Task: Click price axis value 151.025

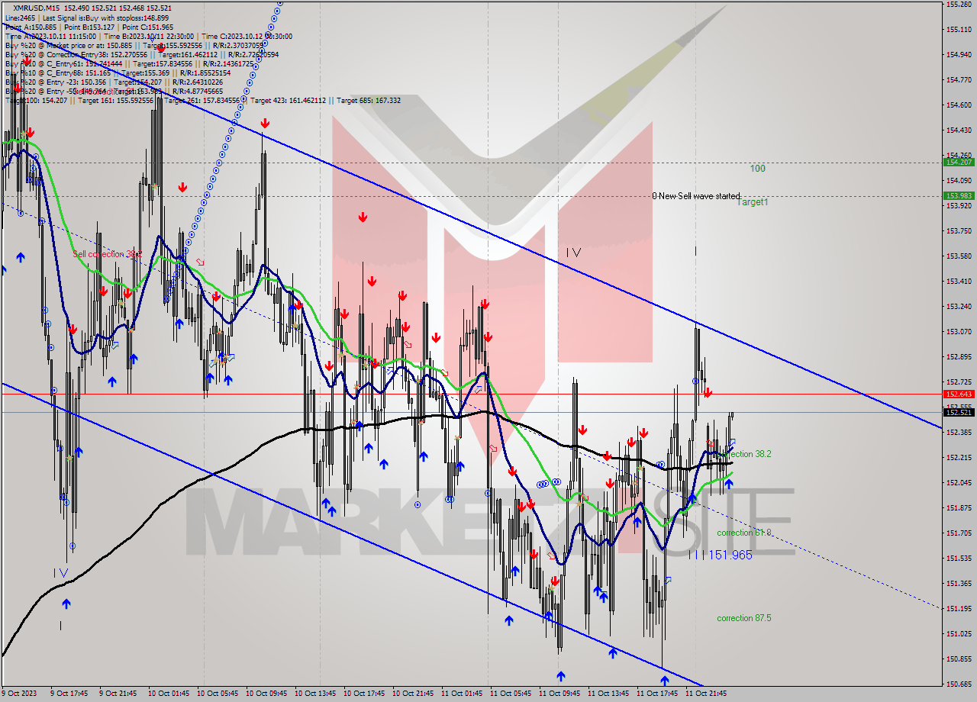Action: (959, 633)
